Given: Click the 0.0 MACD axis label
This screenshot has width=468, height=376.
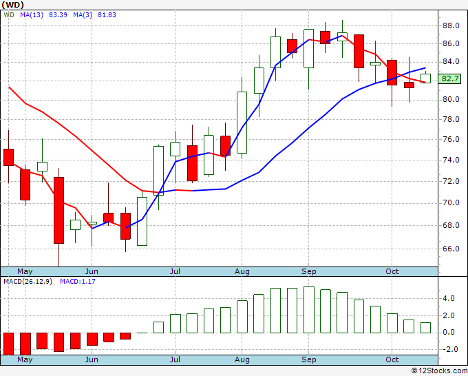Looking at the screenshot, I should coord(449,332).
